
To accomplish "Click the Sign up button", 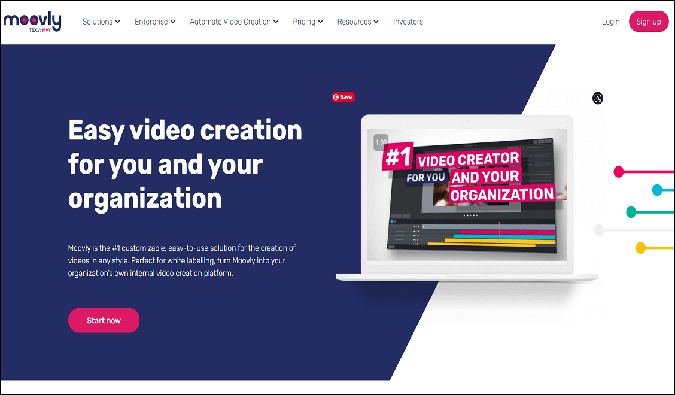I will [x=649, y=21].
